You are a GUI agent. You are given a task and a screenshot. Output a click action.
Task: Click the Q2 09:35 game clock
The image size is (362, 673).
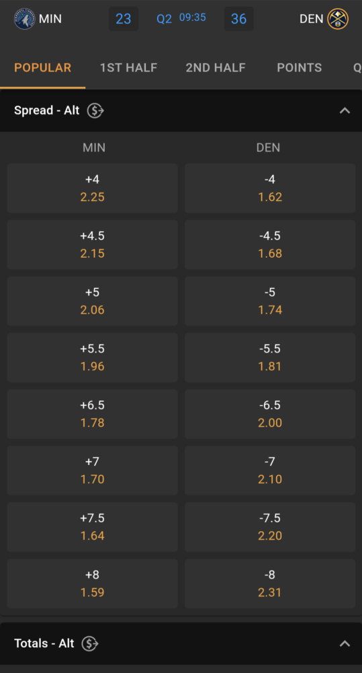tap(181, 18)
